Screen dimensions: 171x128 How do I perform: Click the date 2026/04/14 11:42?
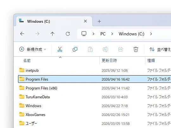tap(116, 88)
